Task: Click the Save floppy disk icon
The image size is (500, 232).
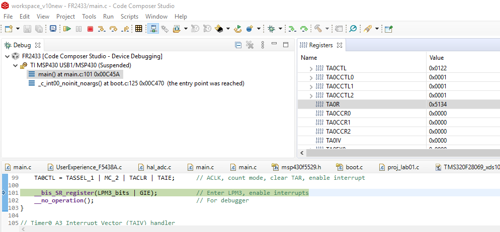Action: point(27,29)
